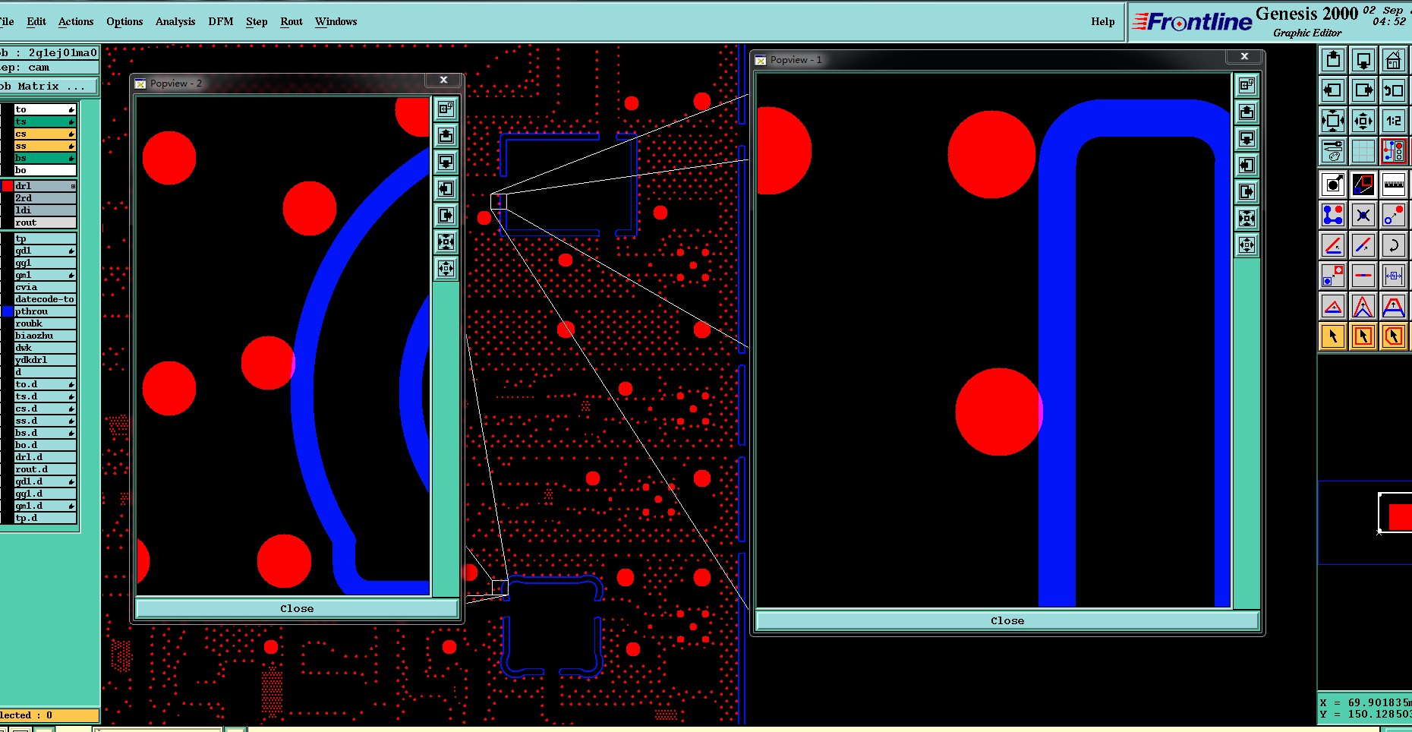This screenshot has height=732, width=1412.
Task: Select the feature highlight circle-arrow tool
Action: [x=1333, y=185]
